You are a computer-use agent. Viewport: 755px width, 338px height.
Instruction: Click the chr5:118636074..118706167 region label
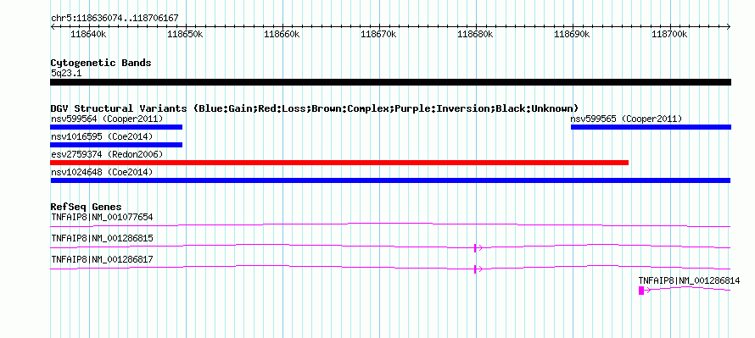115,19
